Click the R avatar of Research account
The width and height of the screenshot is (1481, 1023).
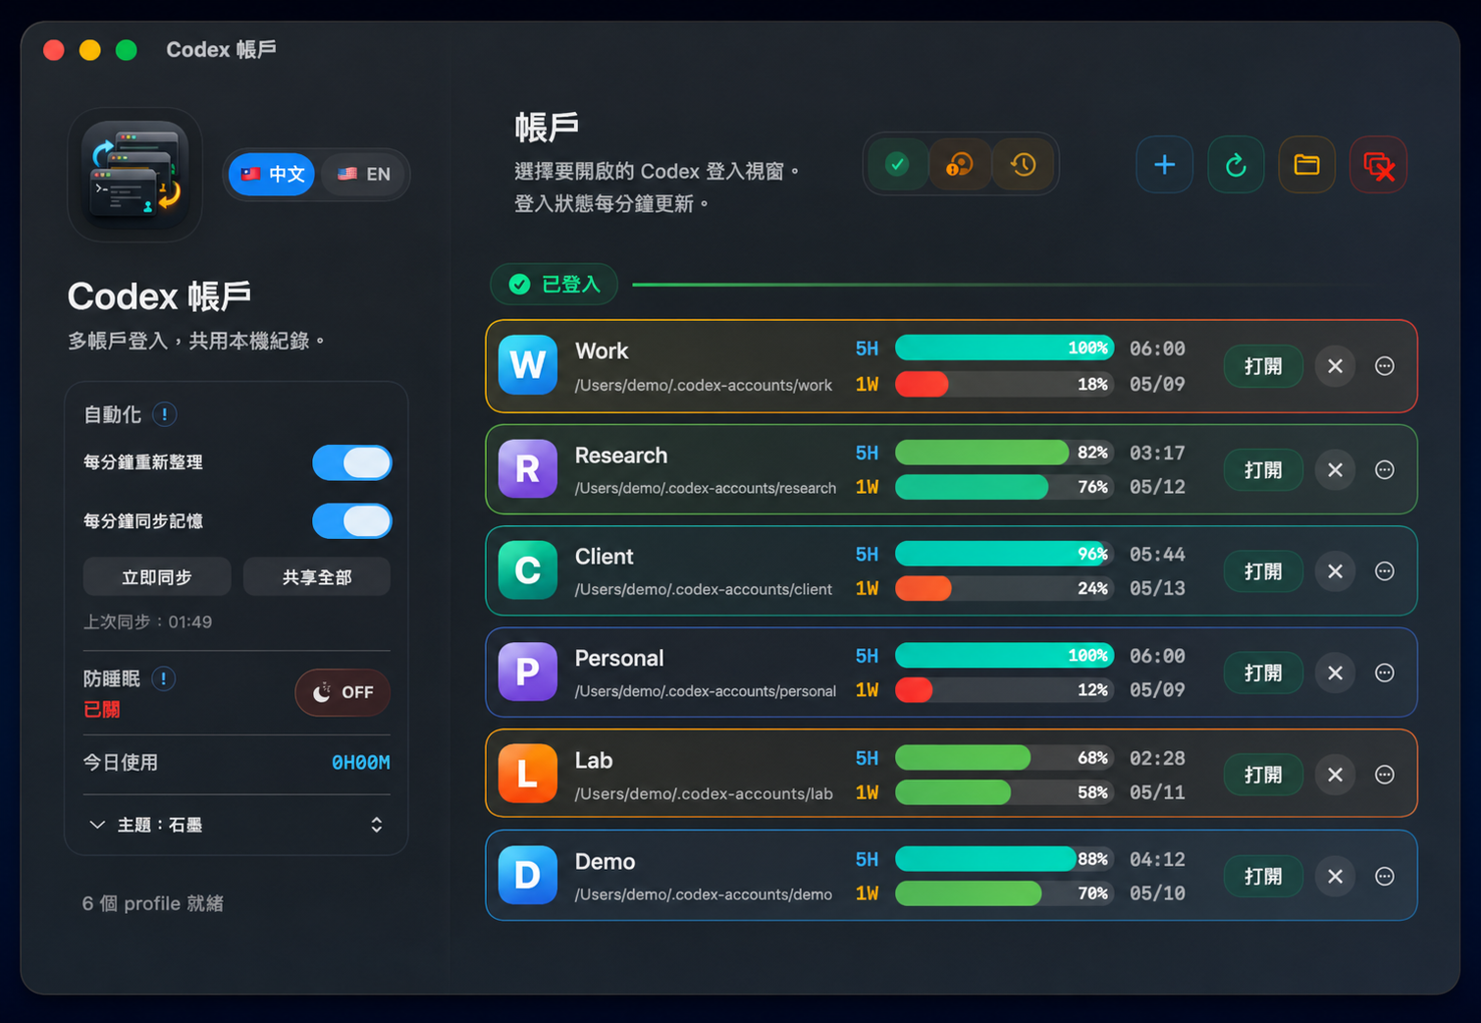coord(528,469)
